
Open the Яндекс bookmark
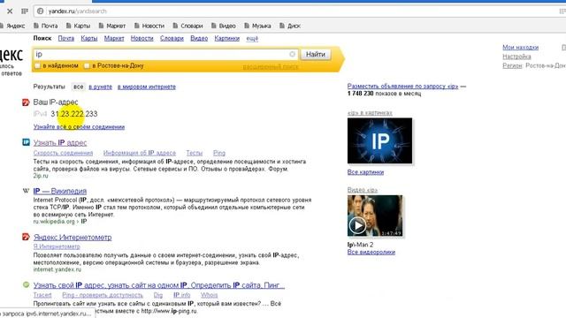click(x=12, y=26)
